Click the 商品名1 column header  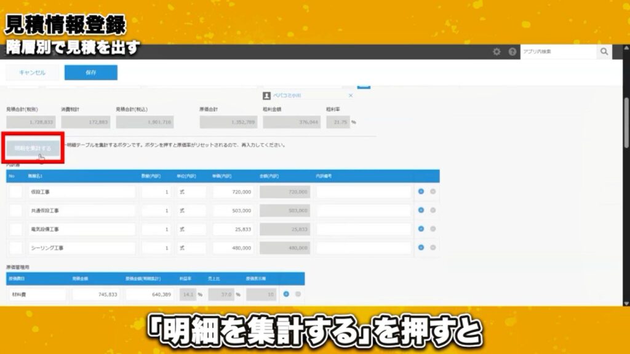pos(35,176)
